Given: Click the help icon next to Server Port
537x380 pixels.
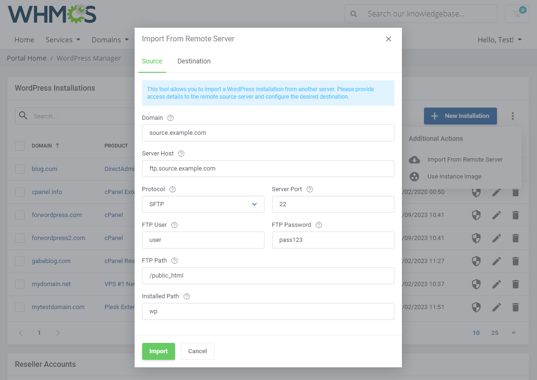Looking at the screenshot, I should [309, 189].
